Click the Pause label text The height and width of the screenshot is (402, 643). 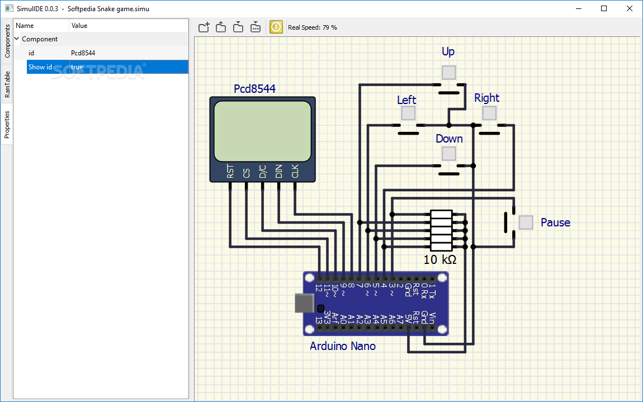point(555,223)
